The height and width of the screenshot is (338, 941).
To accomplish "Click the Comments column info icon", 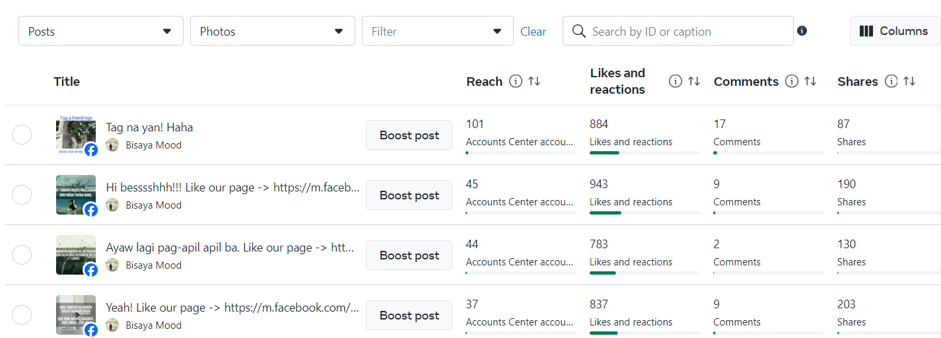I will tap(792, 81).
